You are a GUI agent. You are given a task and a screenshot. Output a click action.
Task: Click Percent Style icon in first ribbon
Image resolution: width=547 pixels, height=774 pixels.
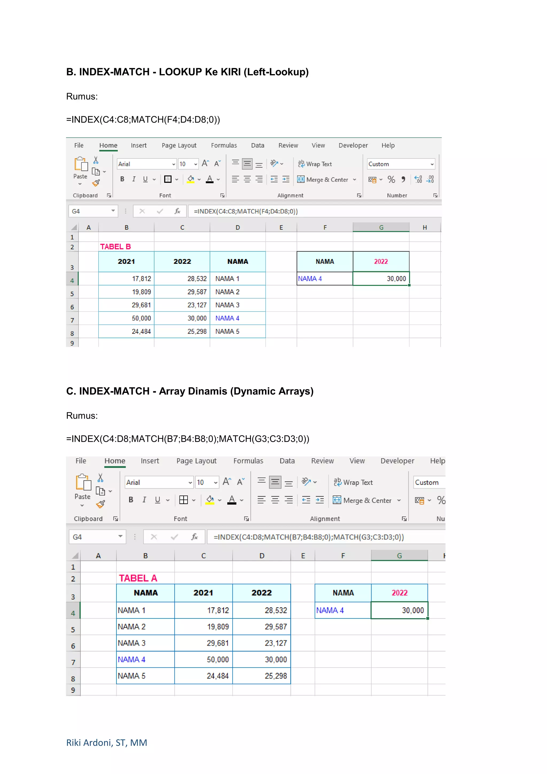tap(391, 179)
